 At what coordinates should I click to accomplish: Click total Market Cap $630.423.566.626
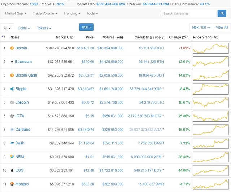tap(111, 4)
